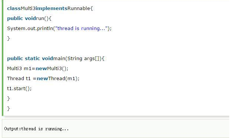Click 'public static void' keywords
This screenshot has height=138, width=230.
(30, 59)
